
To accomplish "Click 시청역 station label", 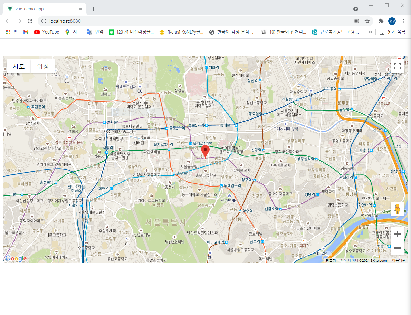I will pos(108,148).
